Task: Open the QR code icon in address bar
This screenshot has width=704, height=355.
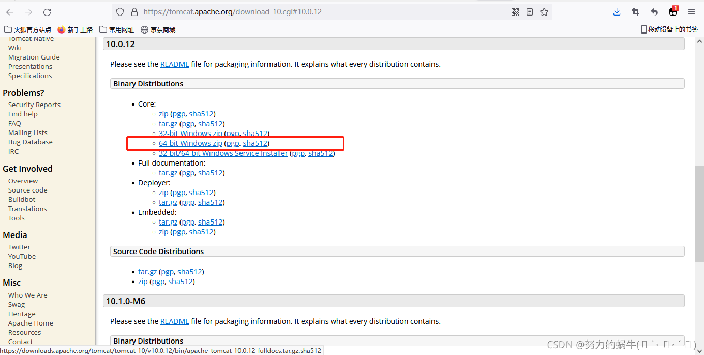Action: pyautogui.click(x=515, y=12)
